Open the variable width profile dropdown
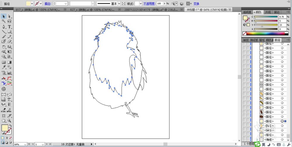Viewport: 292px width, 147px height. click(93, 3)
